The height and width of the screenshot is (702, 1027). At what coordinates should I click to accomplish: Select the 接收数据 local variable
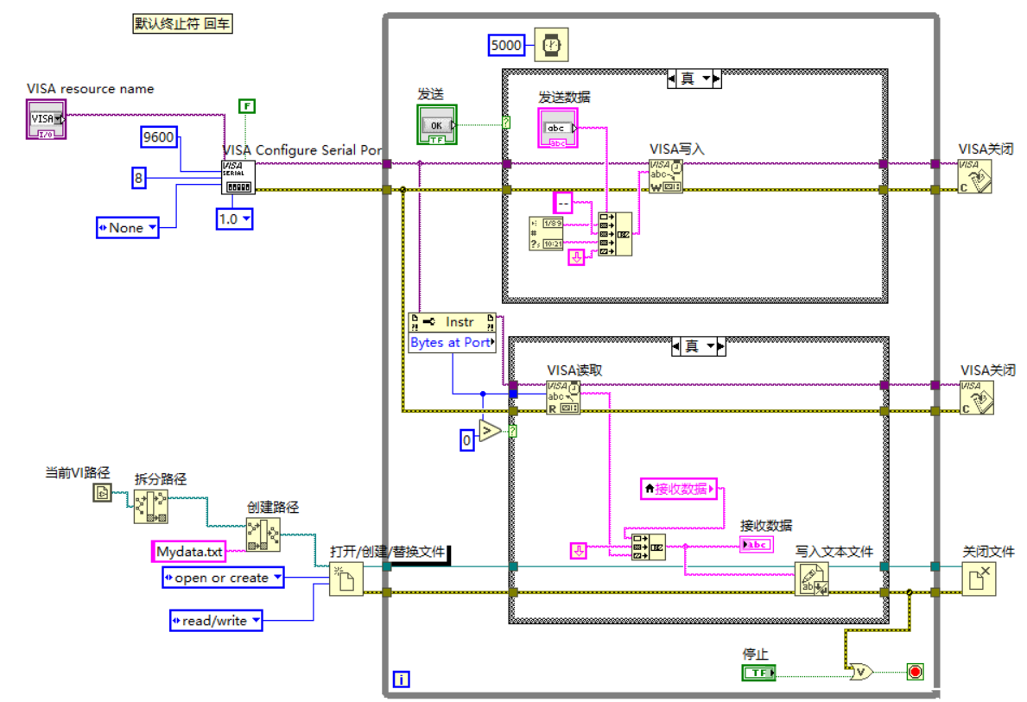pyautogui.click(x=679, y=489)
